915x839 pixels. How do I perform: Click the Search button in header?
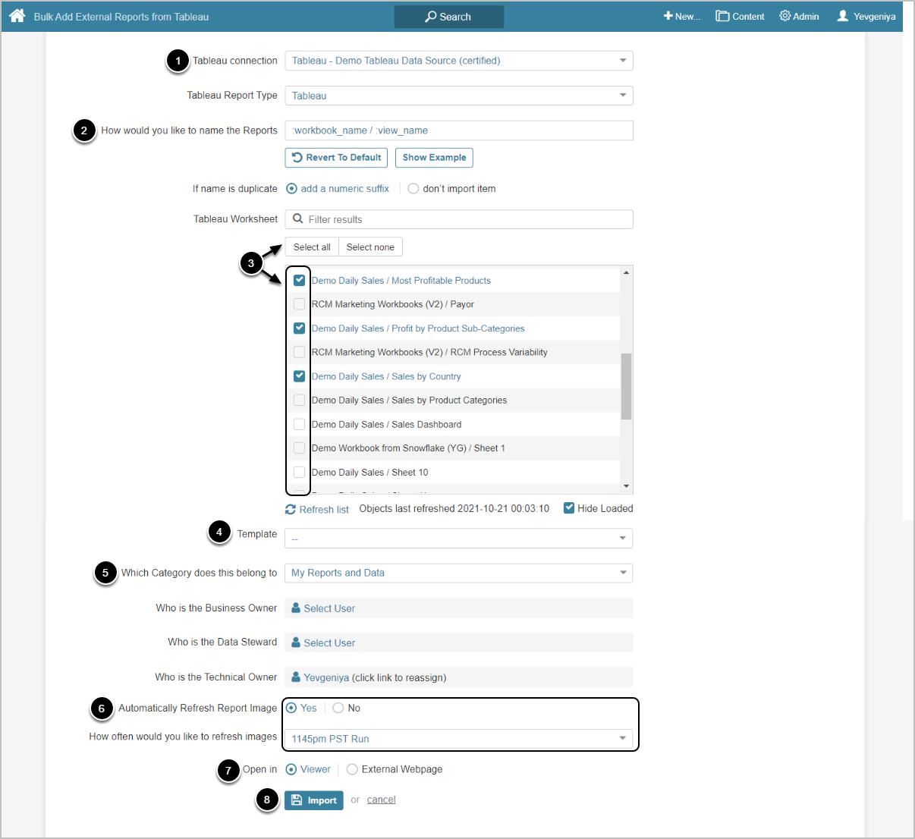449,17
